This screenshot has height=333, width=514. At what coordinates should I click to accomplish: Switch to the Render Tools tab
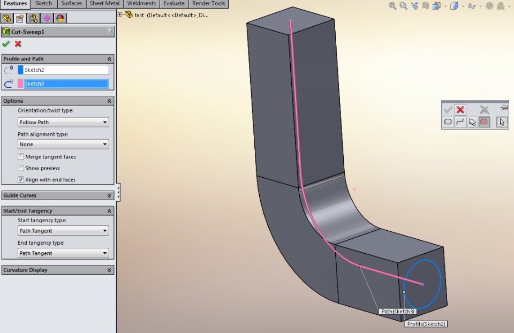tap(208, 4)
